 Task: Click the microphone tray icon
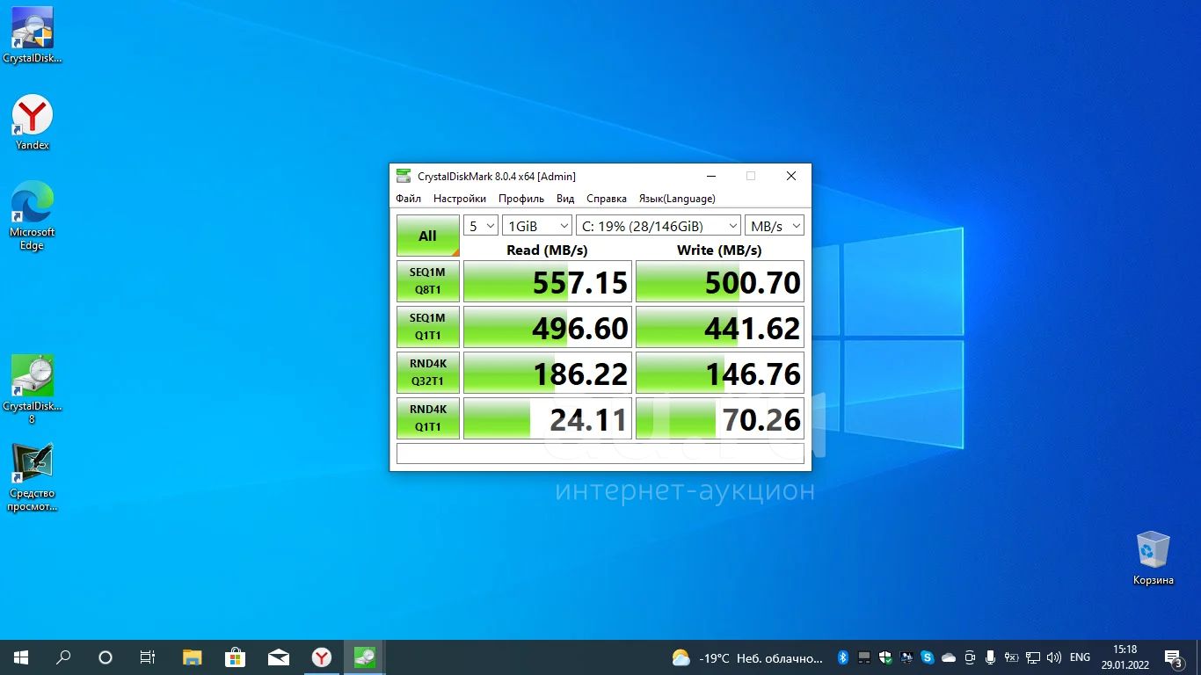point(991,657)
